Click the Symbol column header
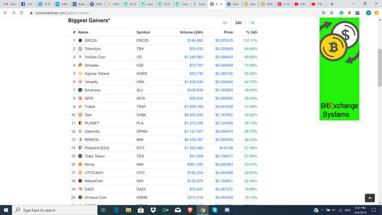Viewport: 382px width, 215px height. tap(143, 32)
